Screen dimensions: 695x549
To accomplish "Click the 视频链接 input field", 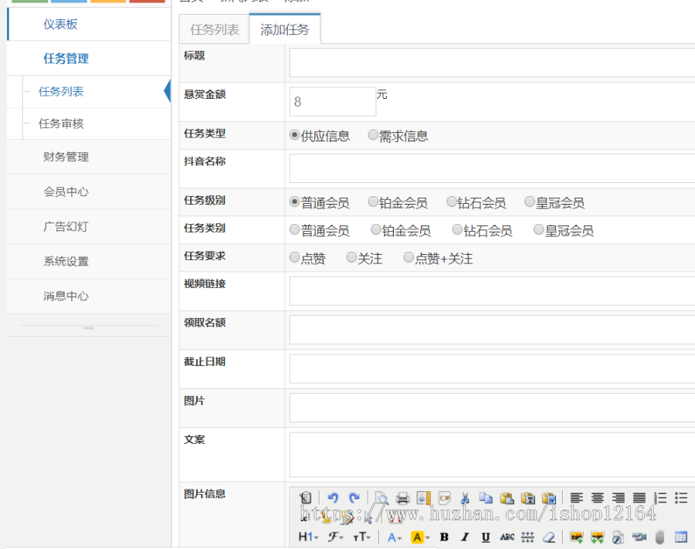I will (492, 290).
